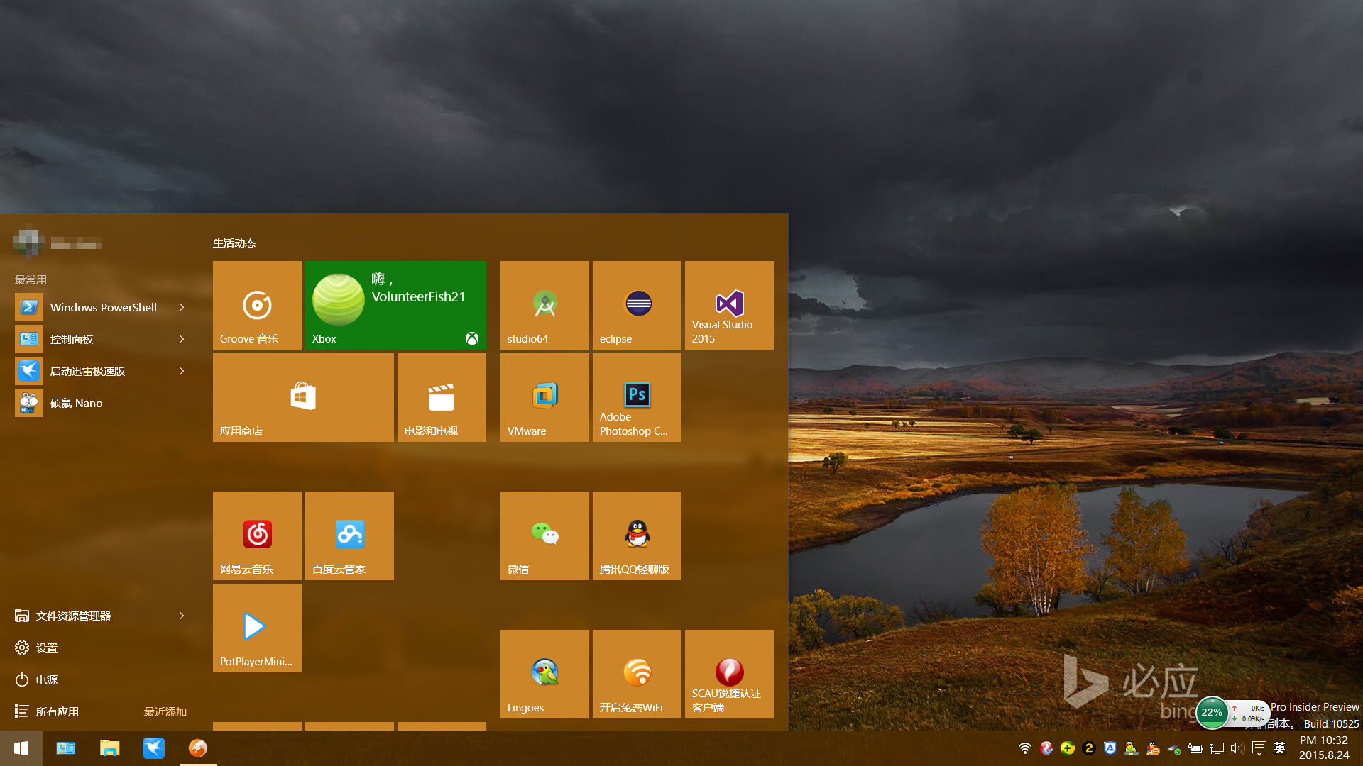Click the Lingoes parrot tray icon
The width and height of the screenshot is (1363, 766).
click(x=1132, y=748)
